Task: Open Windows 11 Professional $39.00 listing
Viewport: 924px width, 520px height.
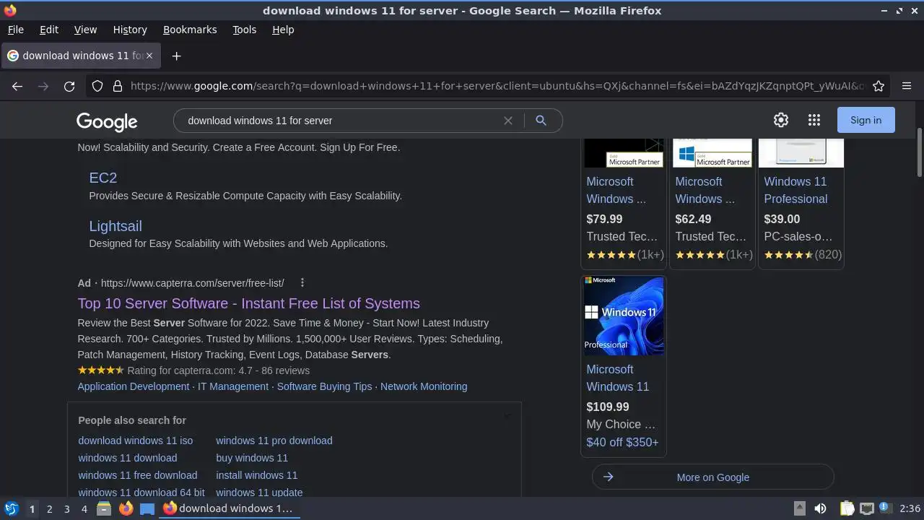Action: (x=796, y=190)
